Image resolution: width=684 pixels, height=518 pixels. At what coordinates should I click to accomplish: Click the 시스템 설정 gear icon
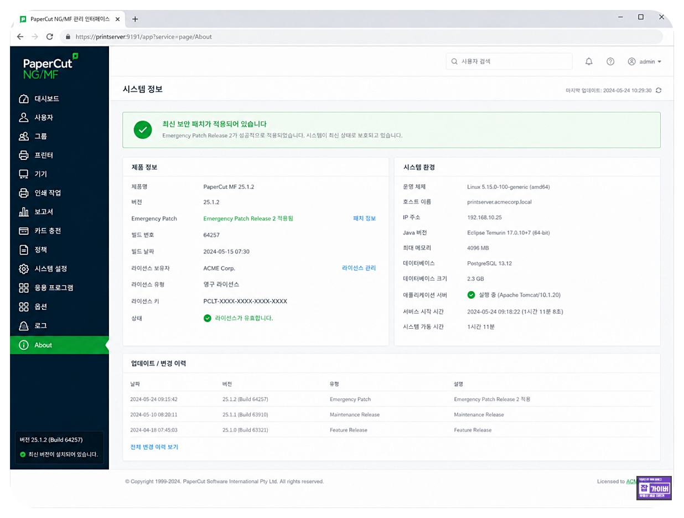point(23,269)
